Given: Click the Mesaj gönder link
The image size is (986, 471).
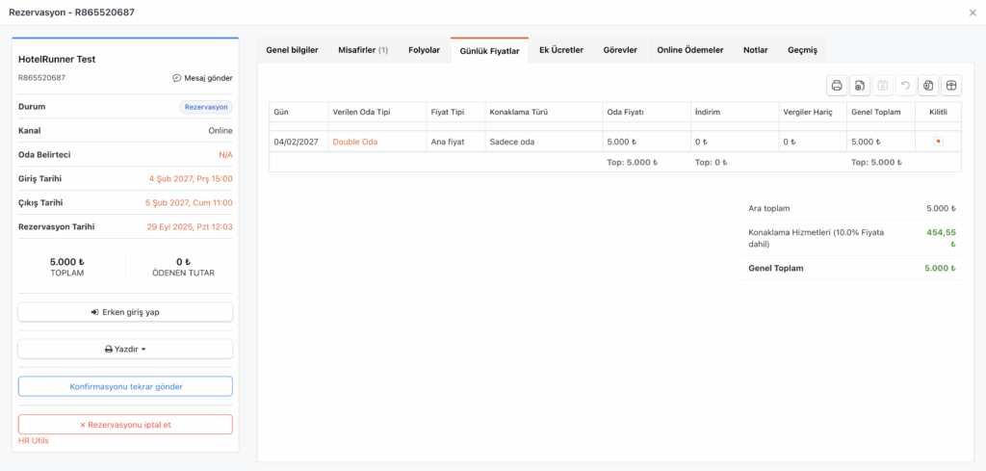Looking at the screenshot, I should [202, 78].
